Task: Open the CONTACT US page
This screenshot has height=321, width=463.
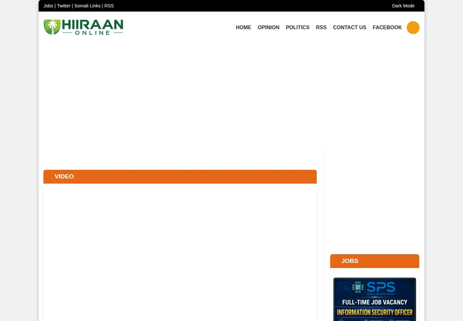Action: (350, 28)
